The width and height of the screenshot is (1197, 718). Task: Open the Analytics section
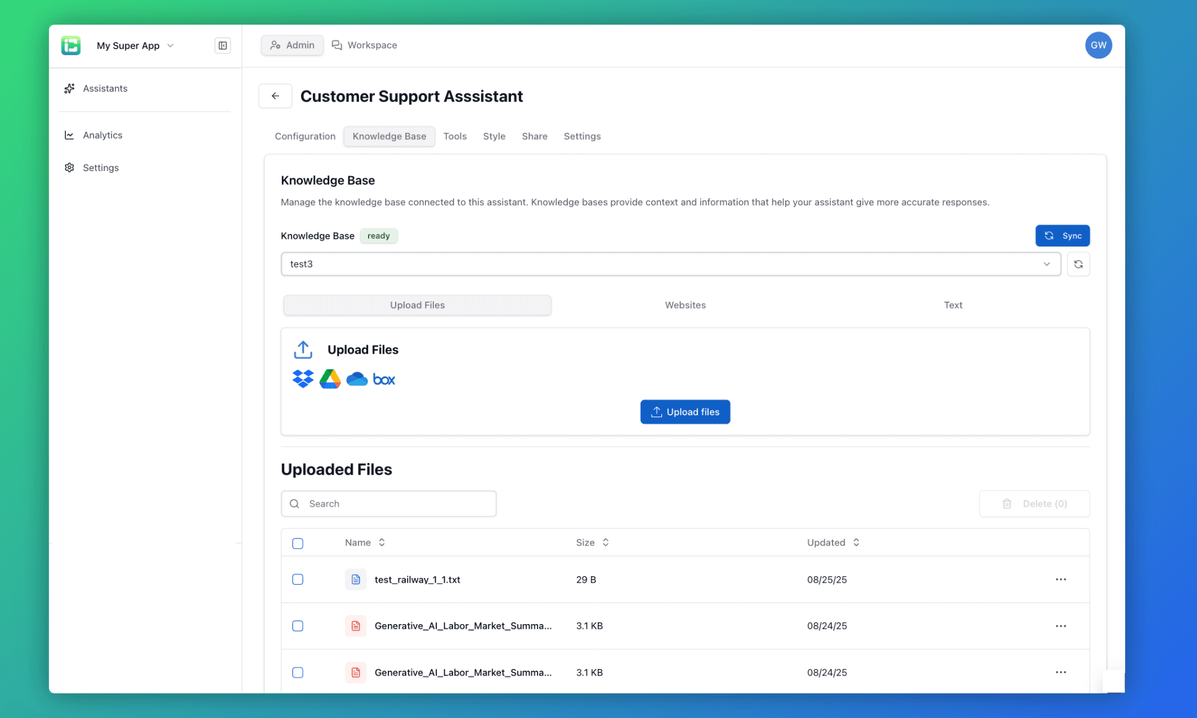coord(102,135)
